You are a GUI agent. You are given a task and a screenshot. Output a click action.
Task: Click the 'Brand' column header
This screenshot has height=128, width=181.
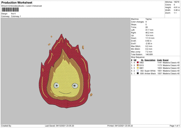coord(166,60)
